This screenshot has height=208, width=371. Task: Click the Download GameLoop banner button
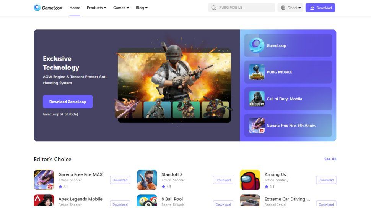click(68, 102)
